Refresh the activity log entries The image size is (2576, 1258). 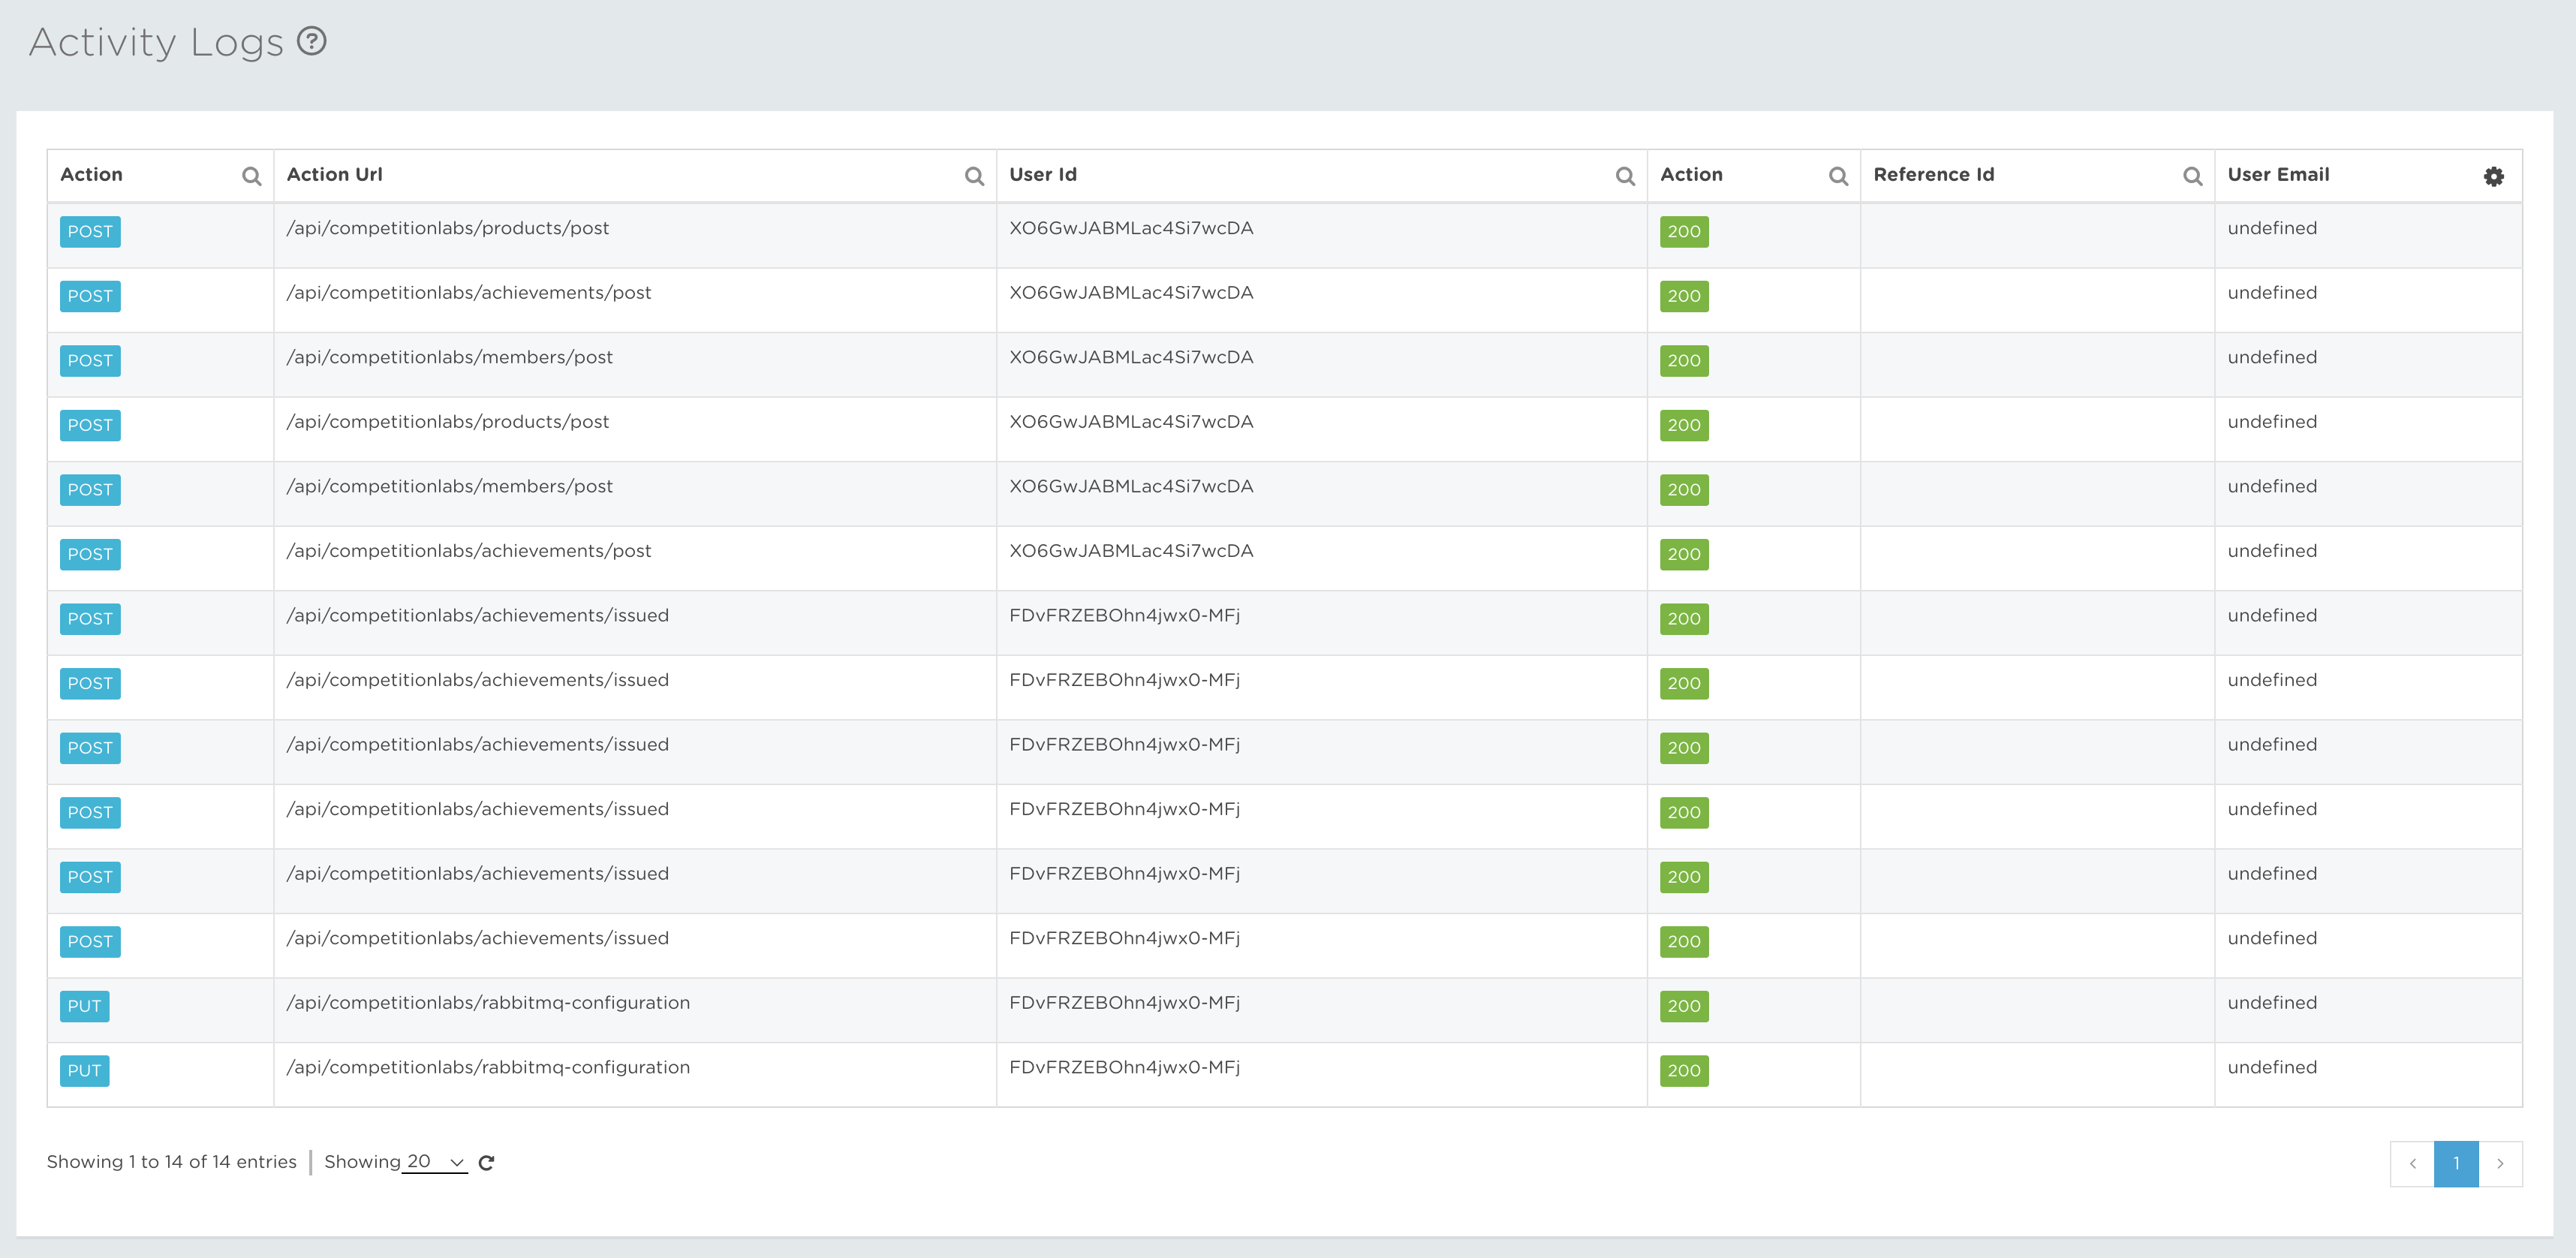coord(486,1162)
